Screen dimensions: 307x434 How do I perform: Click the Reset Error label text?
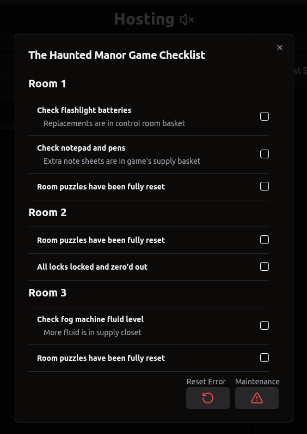206,382
